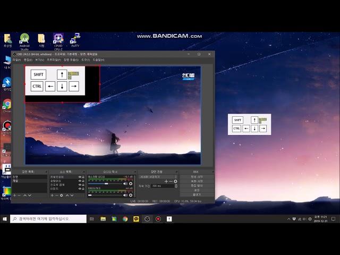Click transition duration 300 ms stepper arrows
Screen dimensions: 340x255
tap(176, 186)
